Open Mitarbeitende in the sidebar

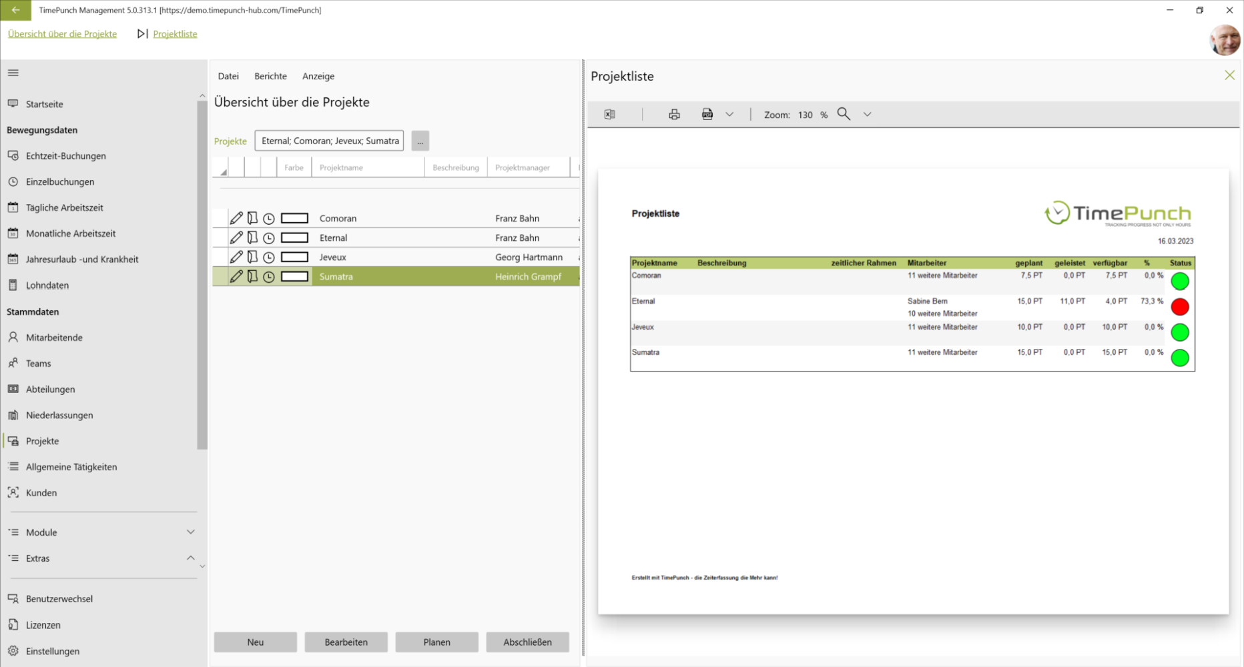pyautogui.click(x=54, y=338)
